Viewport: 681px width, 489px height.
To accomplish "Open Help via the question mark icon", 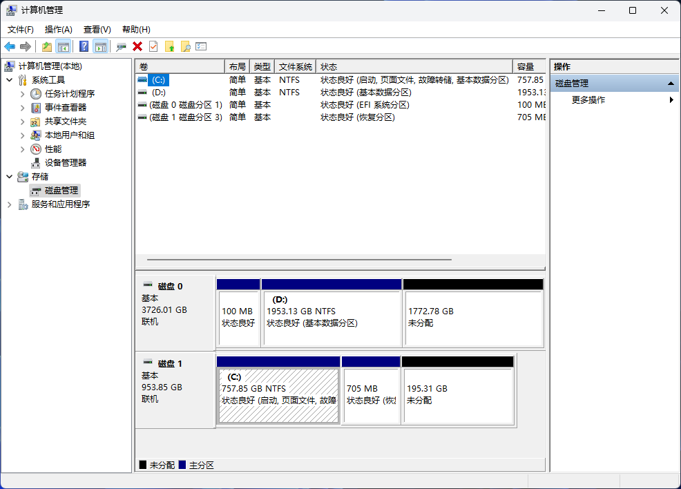I will point(84,46).
